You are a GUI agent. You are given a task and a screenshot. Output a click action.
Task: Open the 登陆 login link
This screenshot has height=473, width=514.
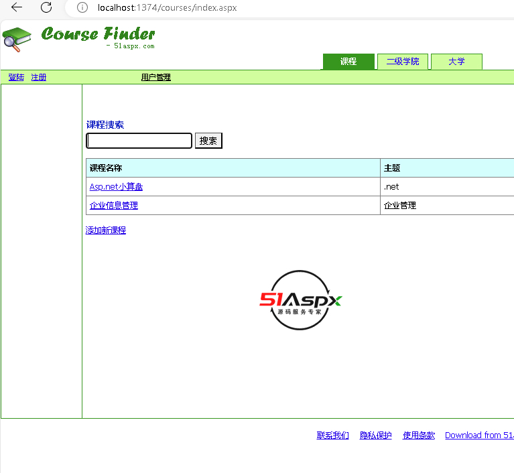16,77
